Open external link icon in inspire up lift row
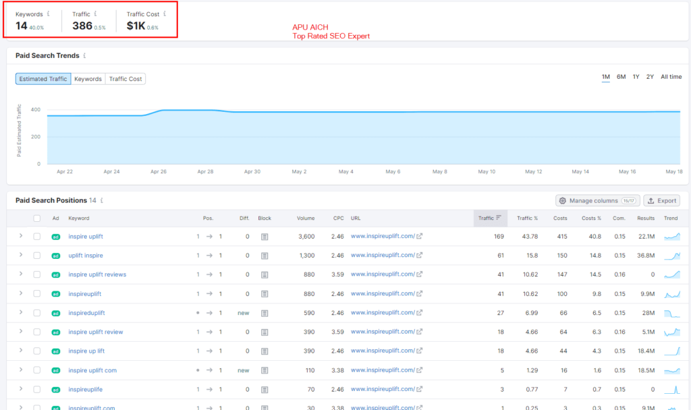Image resolution: width=691 pixels, height=410 pixels. [420, 351]
